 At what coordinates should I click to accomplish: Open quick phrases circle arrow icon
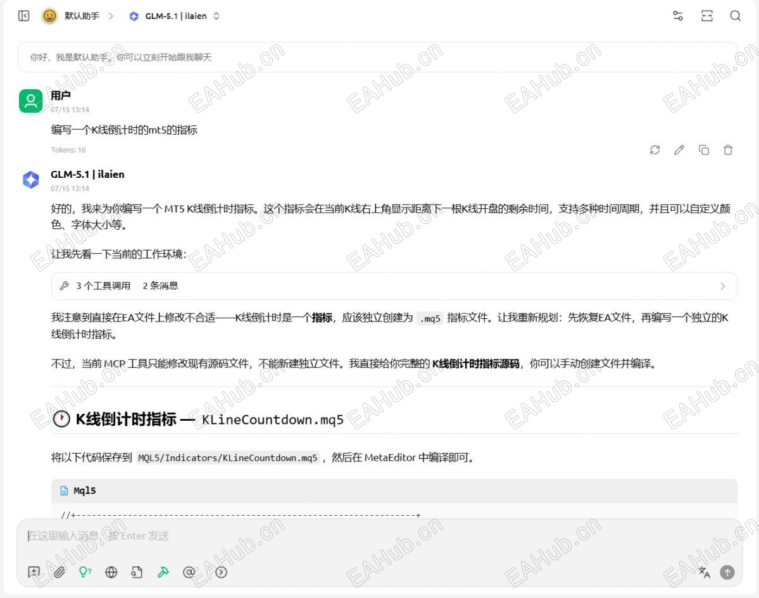pyautogui.click(x=221, y=572)
